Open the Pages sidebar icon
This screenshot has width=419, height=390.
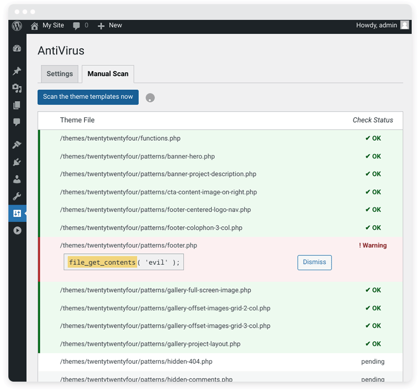17,105
